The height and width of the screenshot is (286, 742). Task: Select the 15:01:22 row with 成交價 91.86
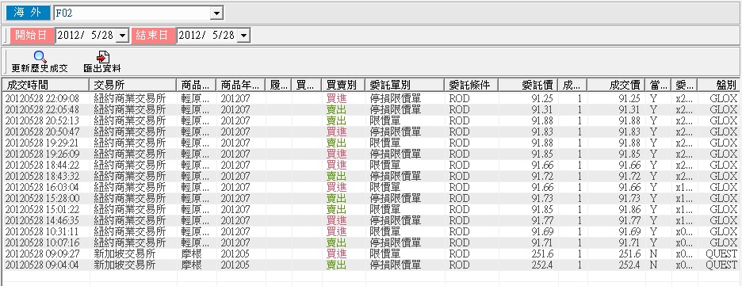[x=370, y=209]
